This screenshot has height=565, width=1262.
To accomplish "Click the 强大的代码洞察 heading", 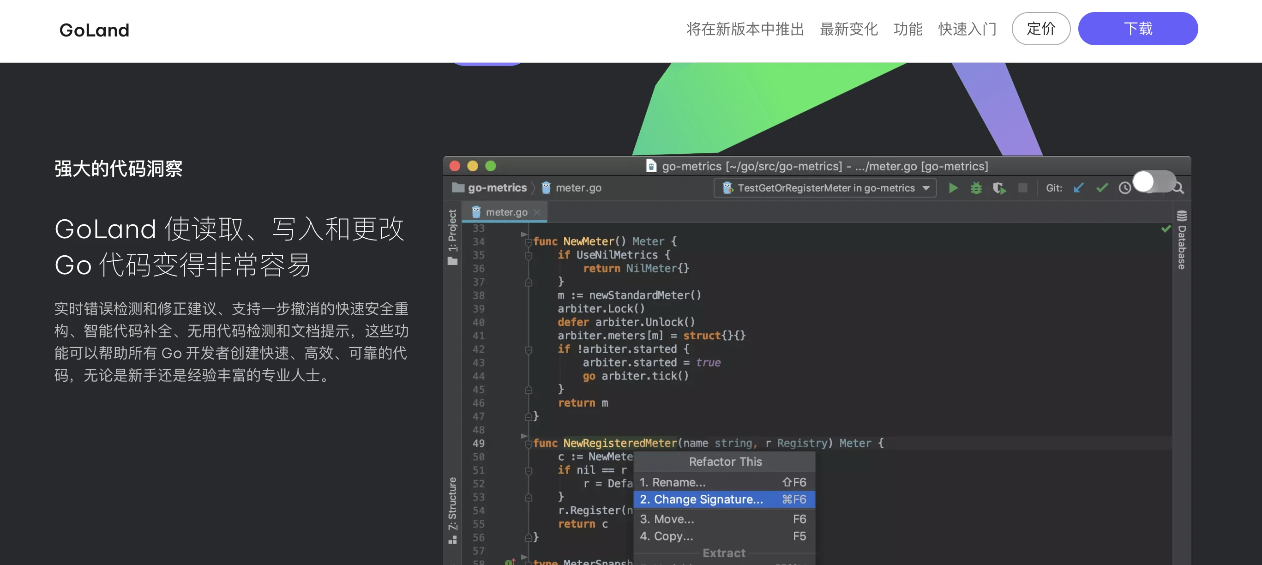I will (118, 168).
